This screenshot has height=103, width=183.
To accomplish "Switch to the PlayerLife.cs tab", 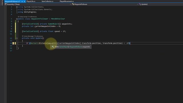I will (31, 1).
